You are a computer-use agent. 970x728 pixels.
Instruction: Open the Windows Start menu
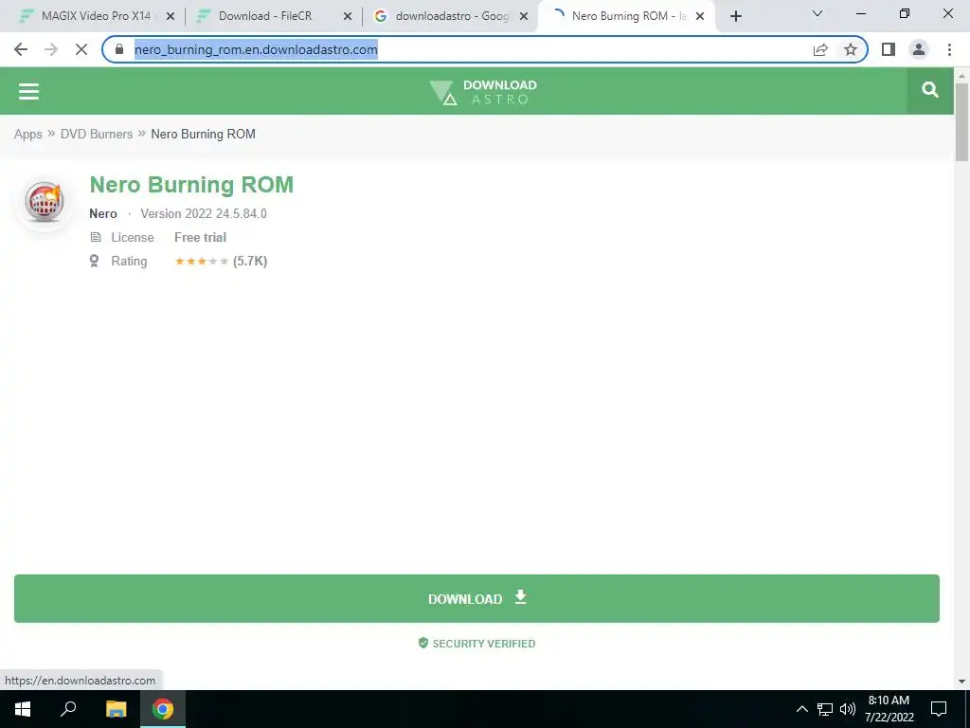pos(23,709)
